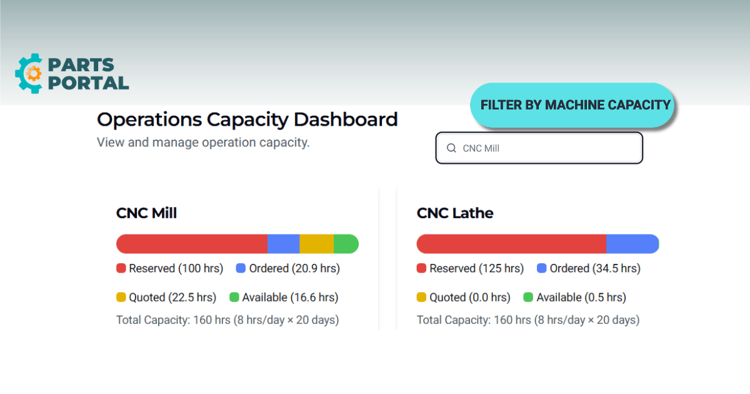Click the blue Ordered segment of CNC Mill bar
Viewport: 750px width, 394px height.
[x=284, y=244]
